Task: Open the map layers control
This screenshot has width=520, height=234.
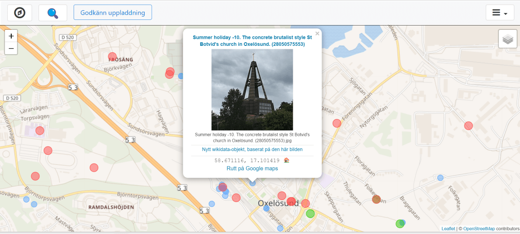Action: pyautogui.click(x=508, y=39)
